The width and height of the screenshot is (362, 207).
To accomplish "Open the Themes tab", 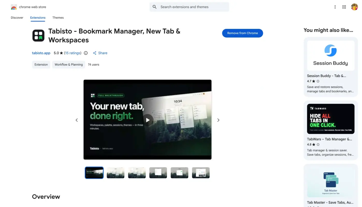I will tap(58, 18).
